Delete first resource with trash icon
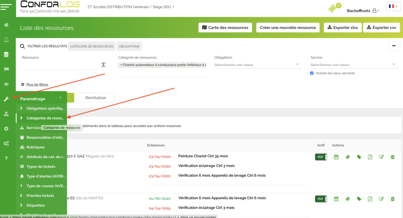403x218 pixels. [392, 157]
